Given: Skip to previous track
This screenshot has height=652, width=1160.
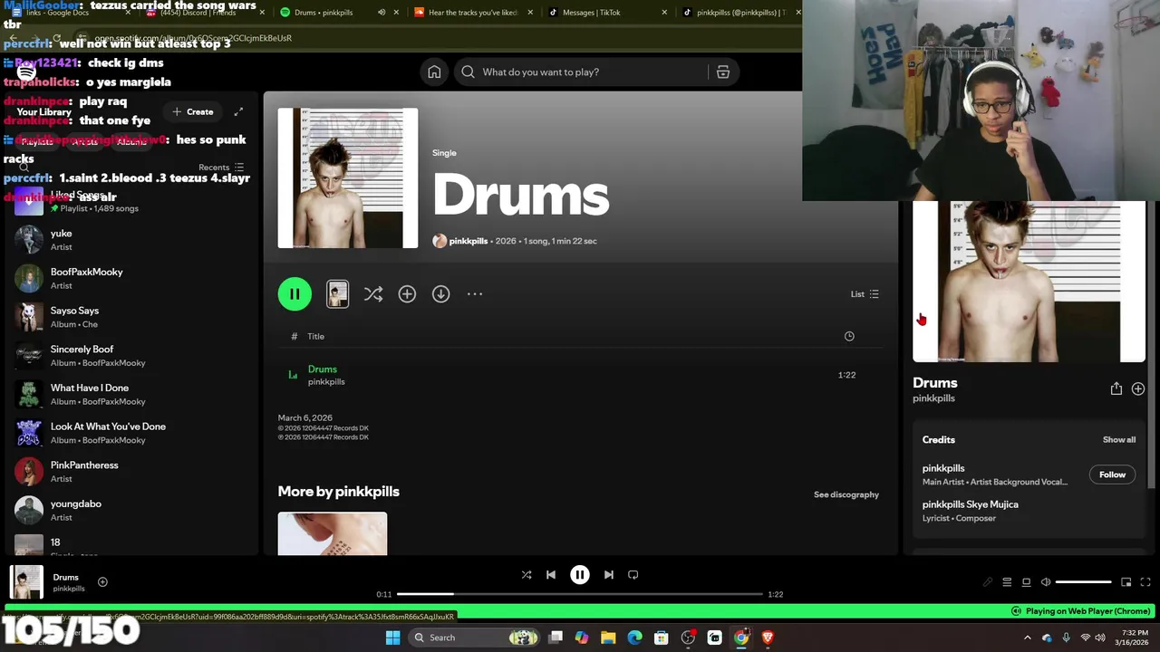Looking at the screenshot, I should pos(551,574).
